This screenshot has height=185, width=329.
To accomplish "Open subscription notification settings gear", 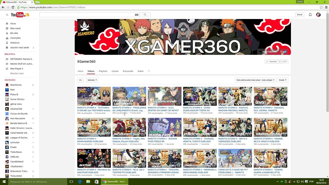I will click(x=280, y=62).
